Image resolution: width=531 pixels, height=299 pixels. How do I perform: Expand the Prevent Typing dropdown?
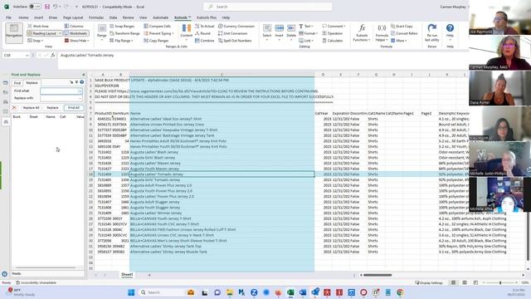[x=173, y=33]
